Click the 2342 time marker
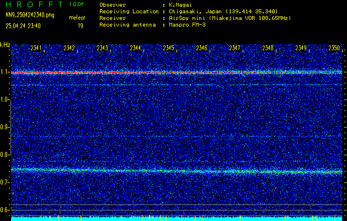 click(x=69, y=48)
